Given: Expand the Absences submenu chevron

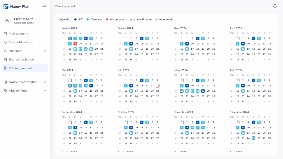Looking at the screenshot, I should pyautogui.click(x=44, y=51).
